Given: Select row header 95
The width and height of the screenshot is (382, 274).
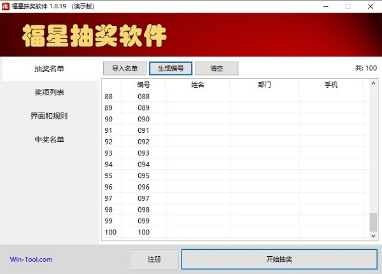Looking at the screenshot, I should (x=111, y=175).
